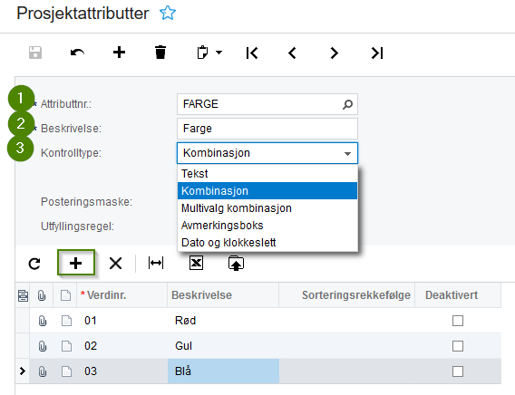Screen dimensions: 515x395
Task: Delete the selected grid row with X
Action: (x=116, y=263)
